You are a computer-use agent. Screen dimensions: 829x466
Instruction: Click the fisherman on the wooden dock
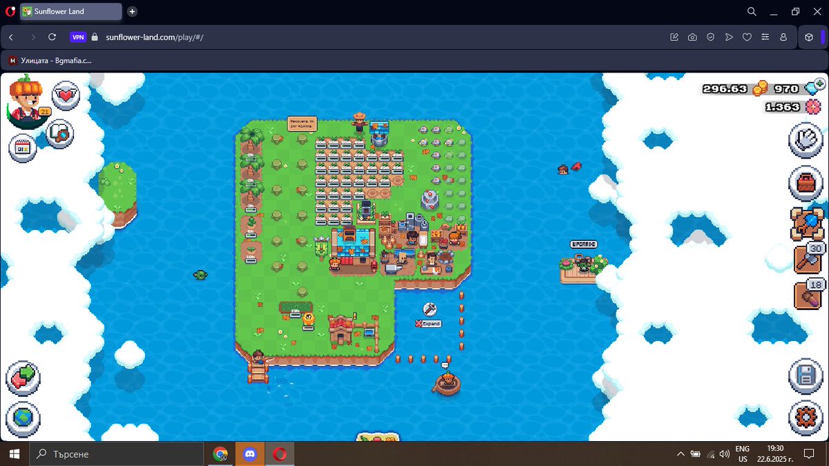pos(258,358)
